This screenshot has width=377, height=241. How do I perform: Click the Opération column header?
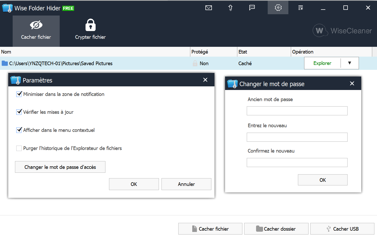tap(332, 52)
